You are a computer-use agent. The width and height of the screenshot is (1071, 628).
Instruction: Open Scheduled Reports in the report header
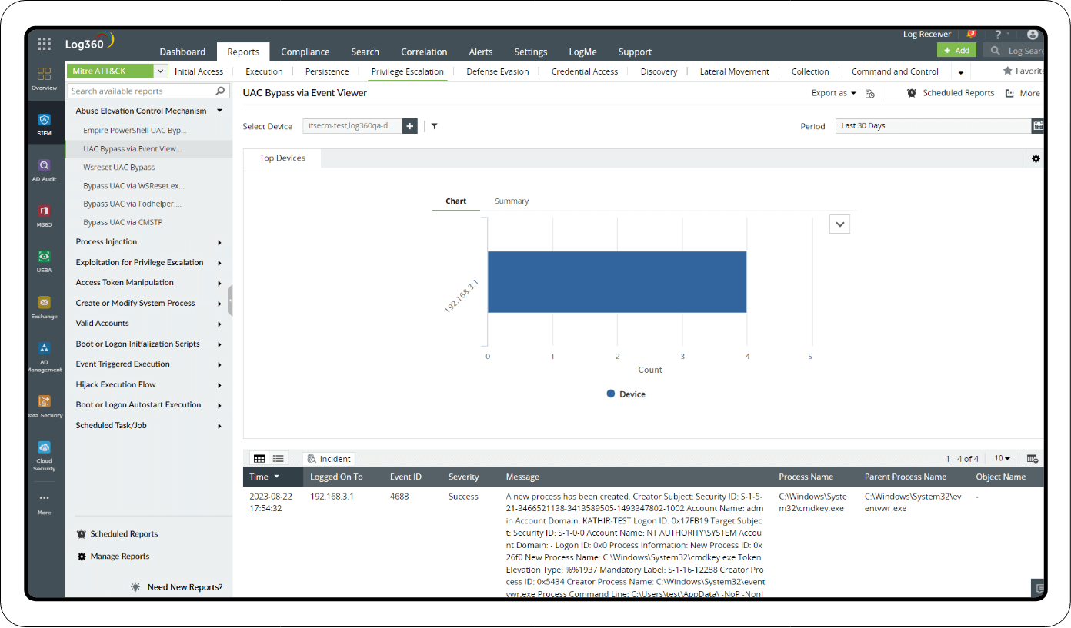[x=950, y=93]
